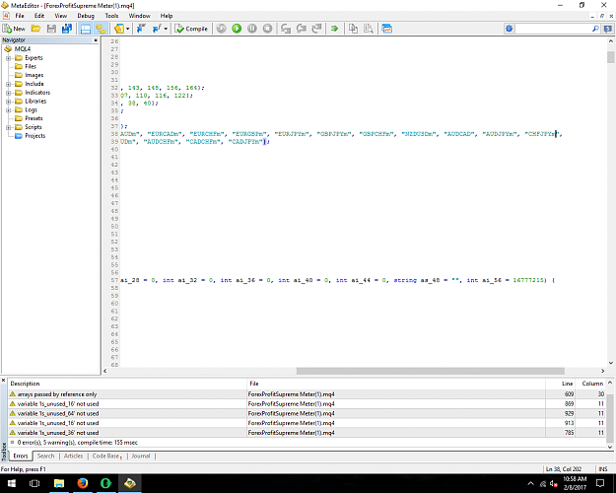Stop debugging
This screenshot has height=493, width=616.
click(267, 29)
